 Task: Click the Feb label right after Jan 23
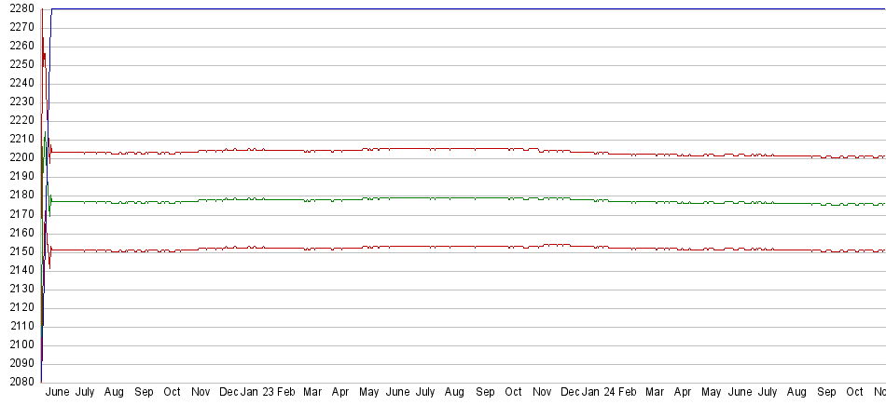(x=286, y=393)
